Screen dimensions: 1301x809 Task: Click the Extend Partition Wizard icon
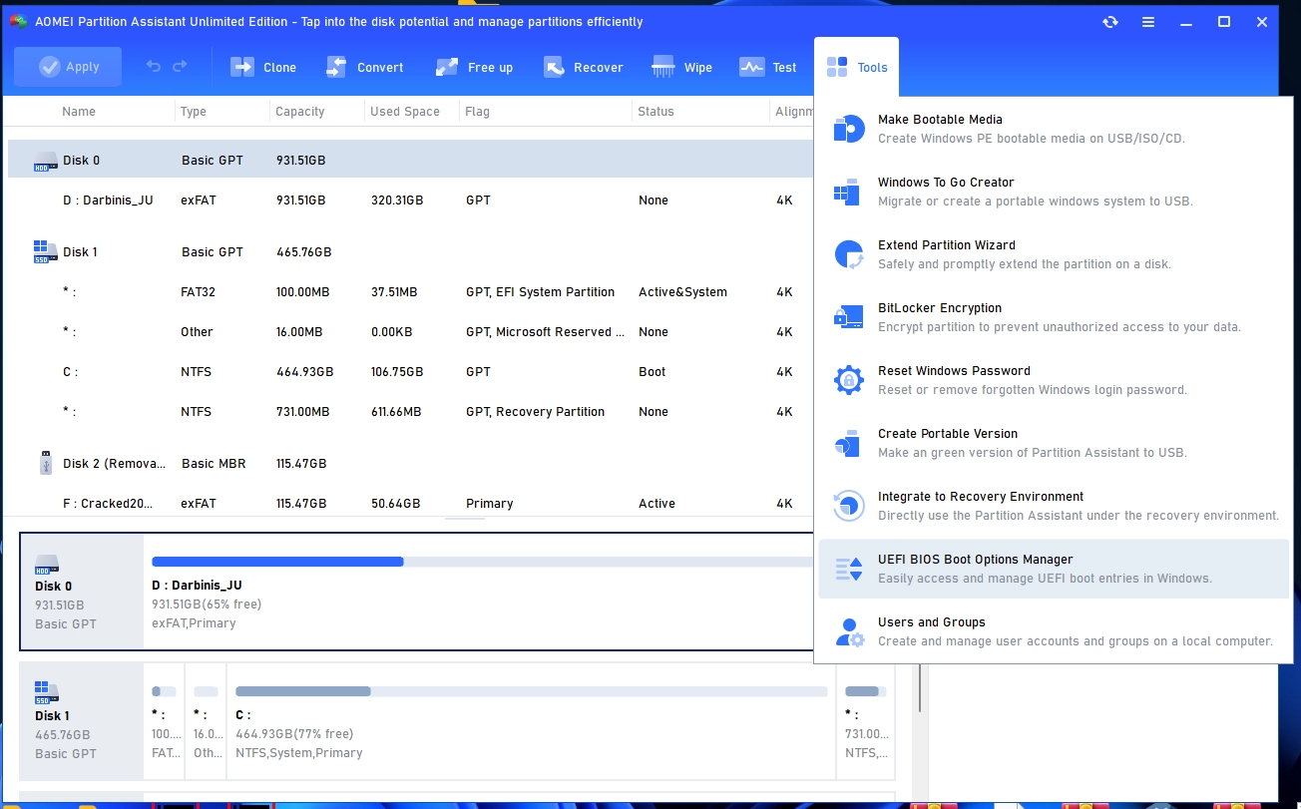[848, 254]
